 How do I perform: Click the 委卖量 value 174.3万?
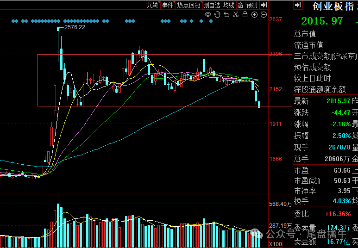coord(338,228)
